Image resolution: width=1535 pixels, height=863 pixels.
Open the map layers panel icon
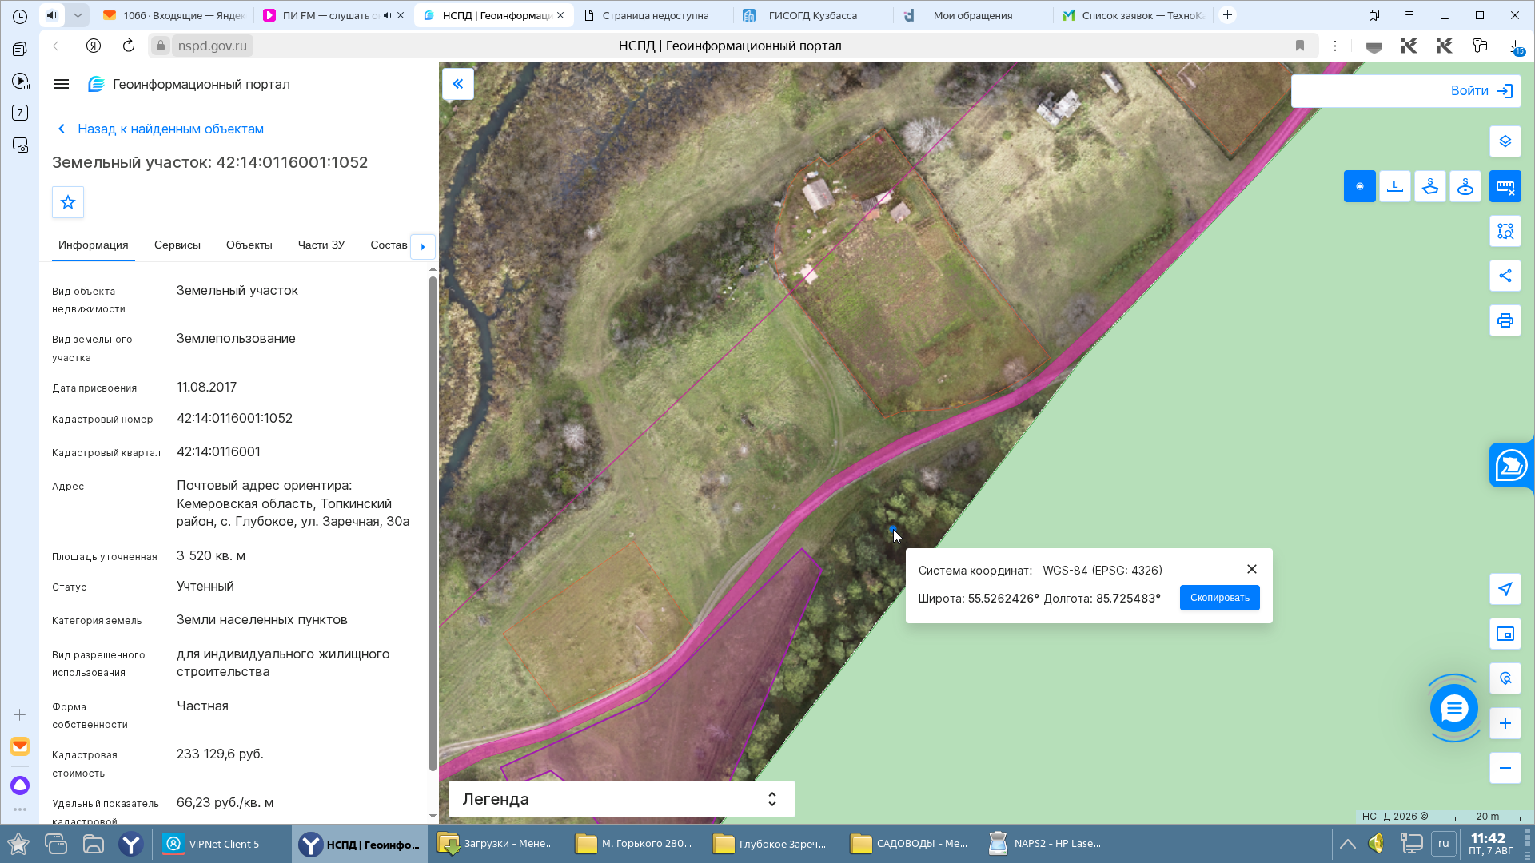click(x=1505, y=141)
